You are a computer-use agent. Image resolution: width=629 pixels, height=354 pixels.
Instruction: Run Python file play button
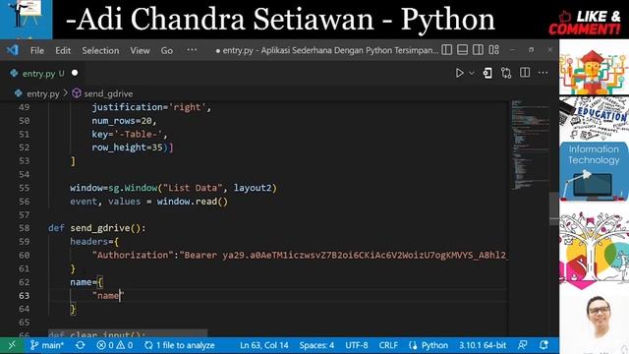click(x=460, y=73)
